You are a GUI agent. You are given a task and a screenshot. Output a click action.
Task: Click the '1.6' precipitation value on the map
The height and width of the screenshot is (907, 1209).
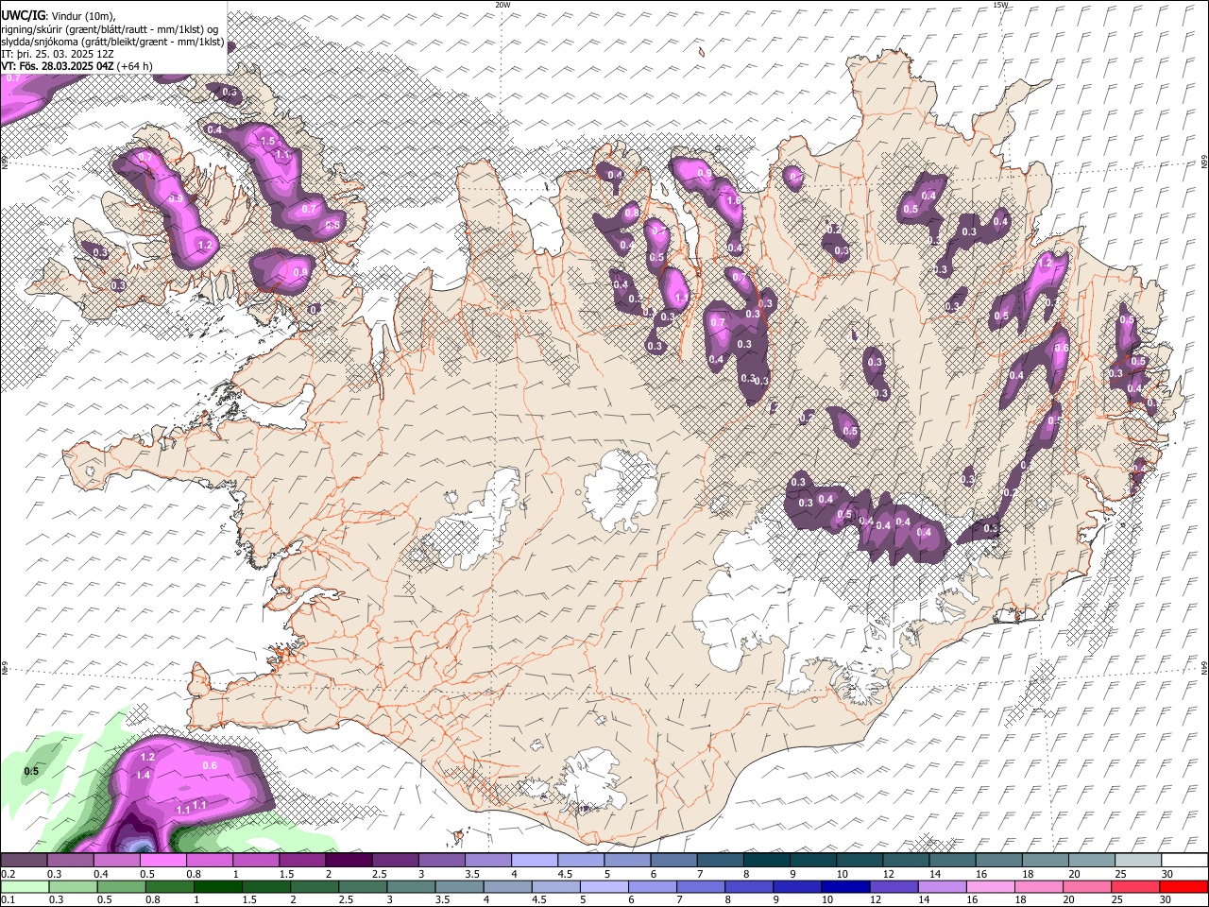coord(734,200)
